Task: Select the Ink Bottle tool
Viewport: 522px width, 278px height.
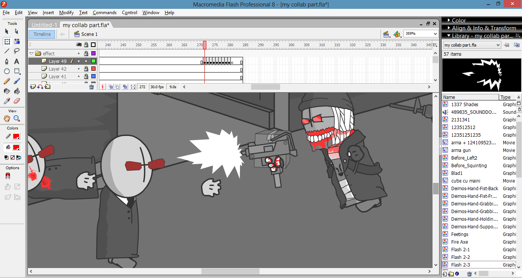Action: tap(7, 91)
